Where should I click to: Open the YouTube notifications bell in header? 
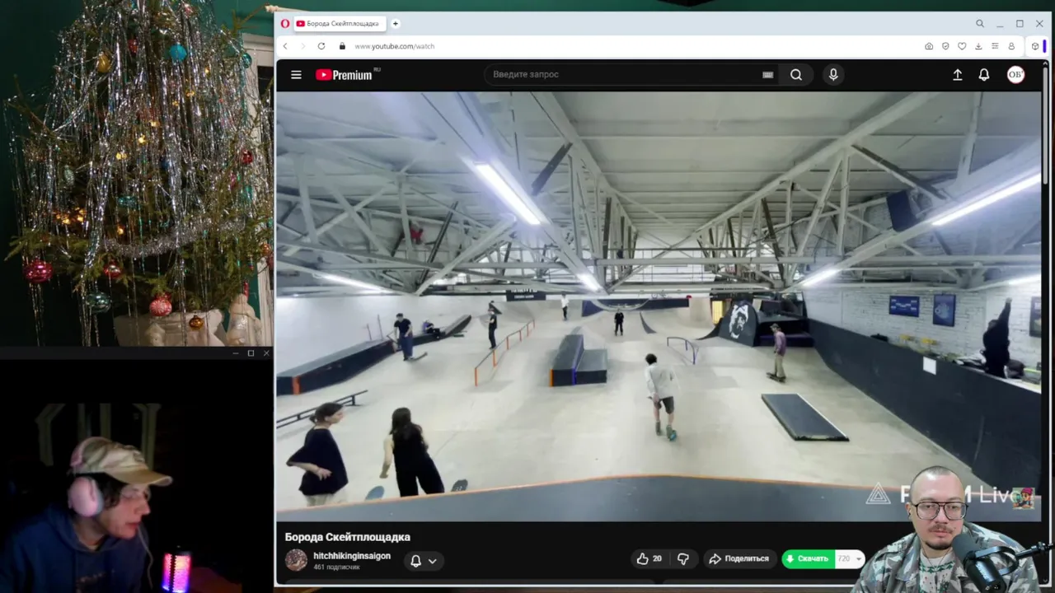[x=984, y=75]
